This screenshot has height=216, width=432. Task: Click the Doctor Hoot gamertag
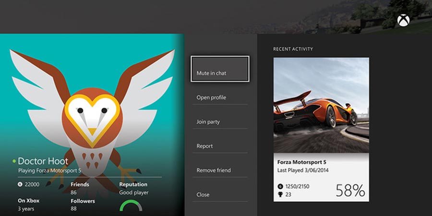(x=43, y=161)
